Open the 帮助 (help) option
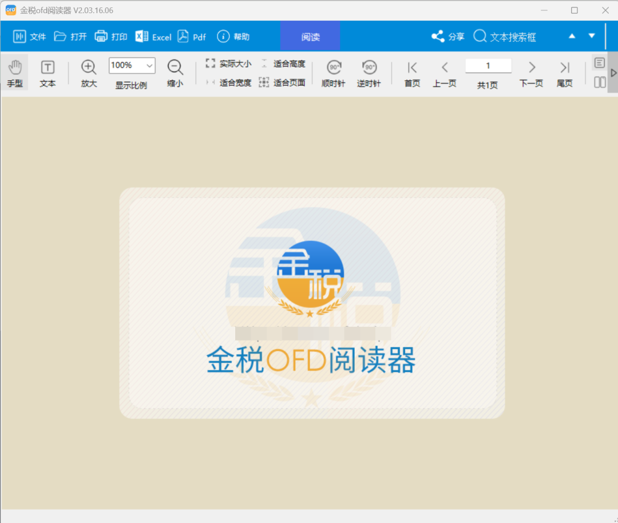The height and width of the screenshot is (523, 618). coord(233,35)
